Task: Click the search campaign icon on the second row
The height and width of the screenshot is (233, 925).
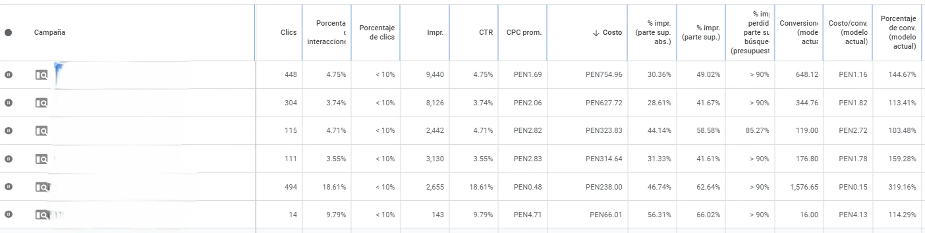Action: coord(42,103)
